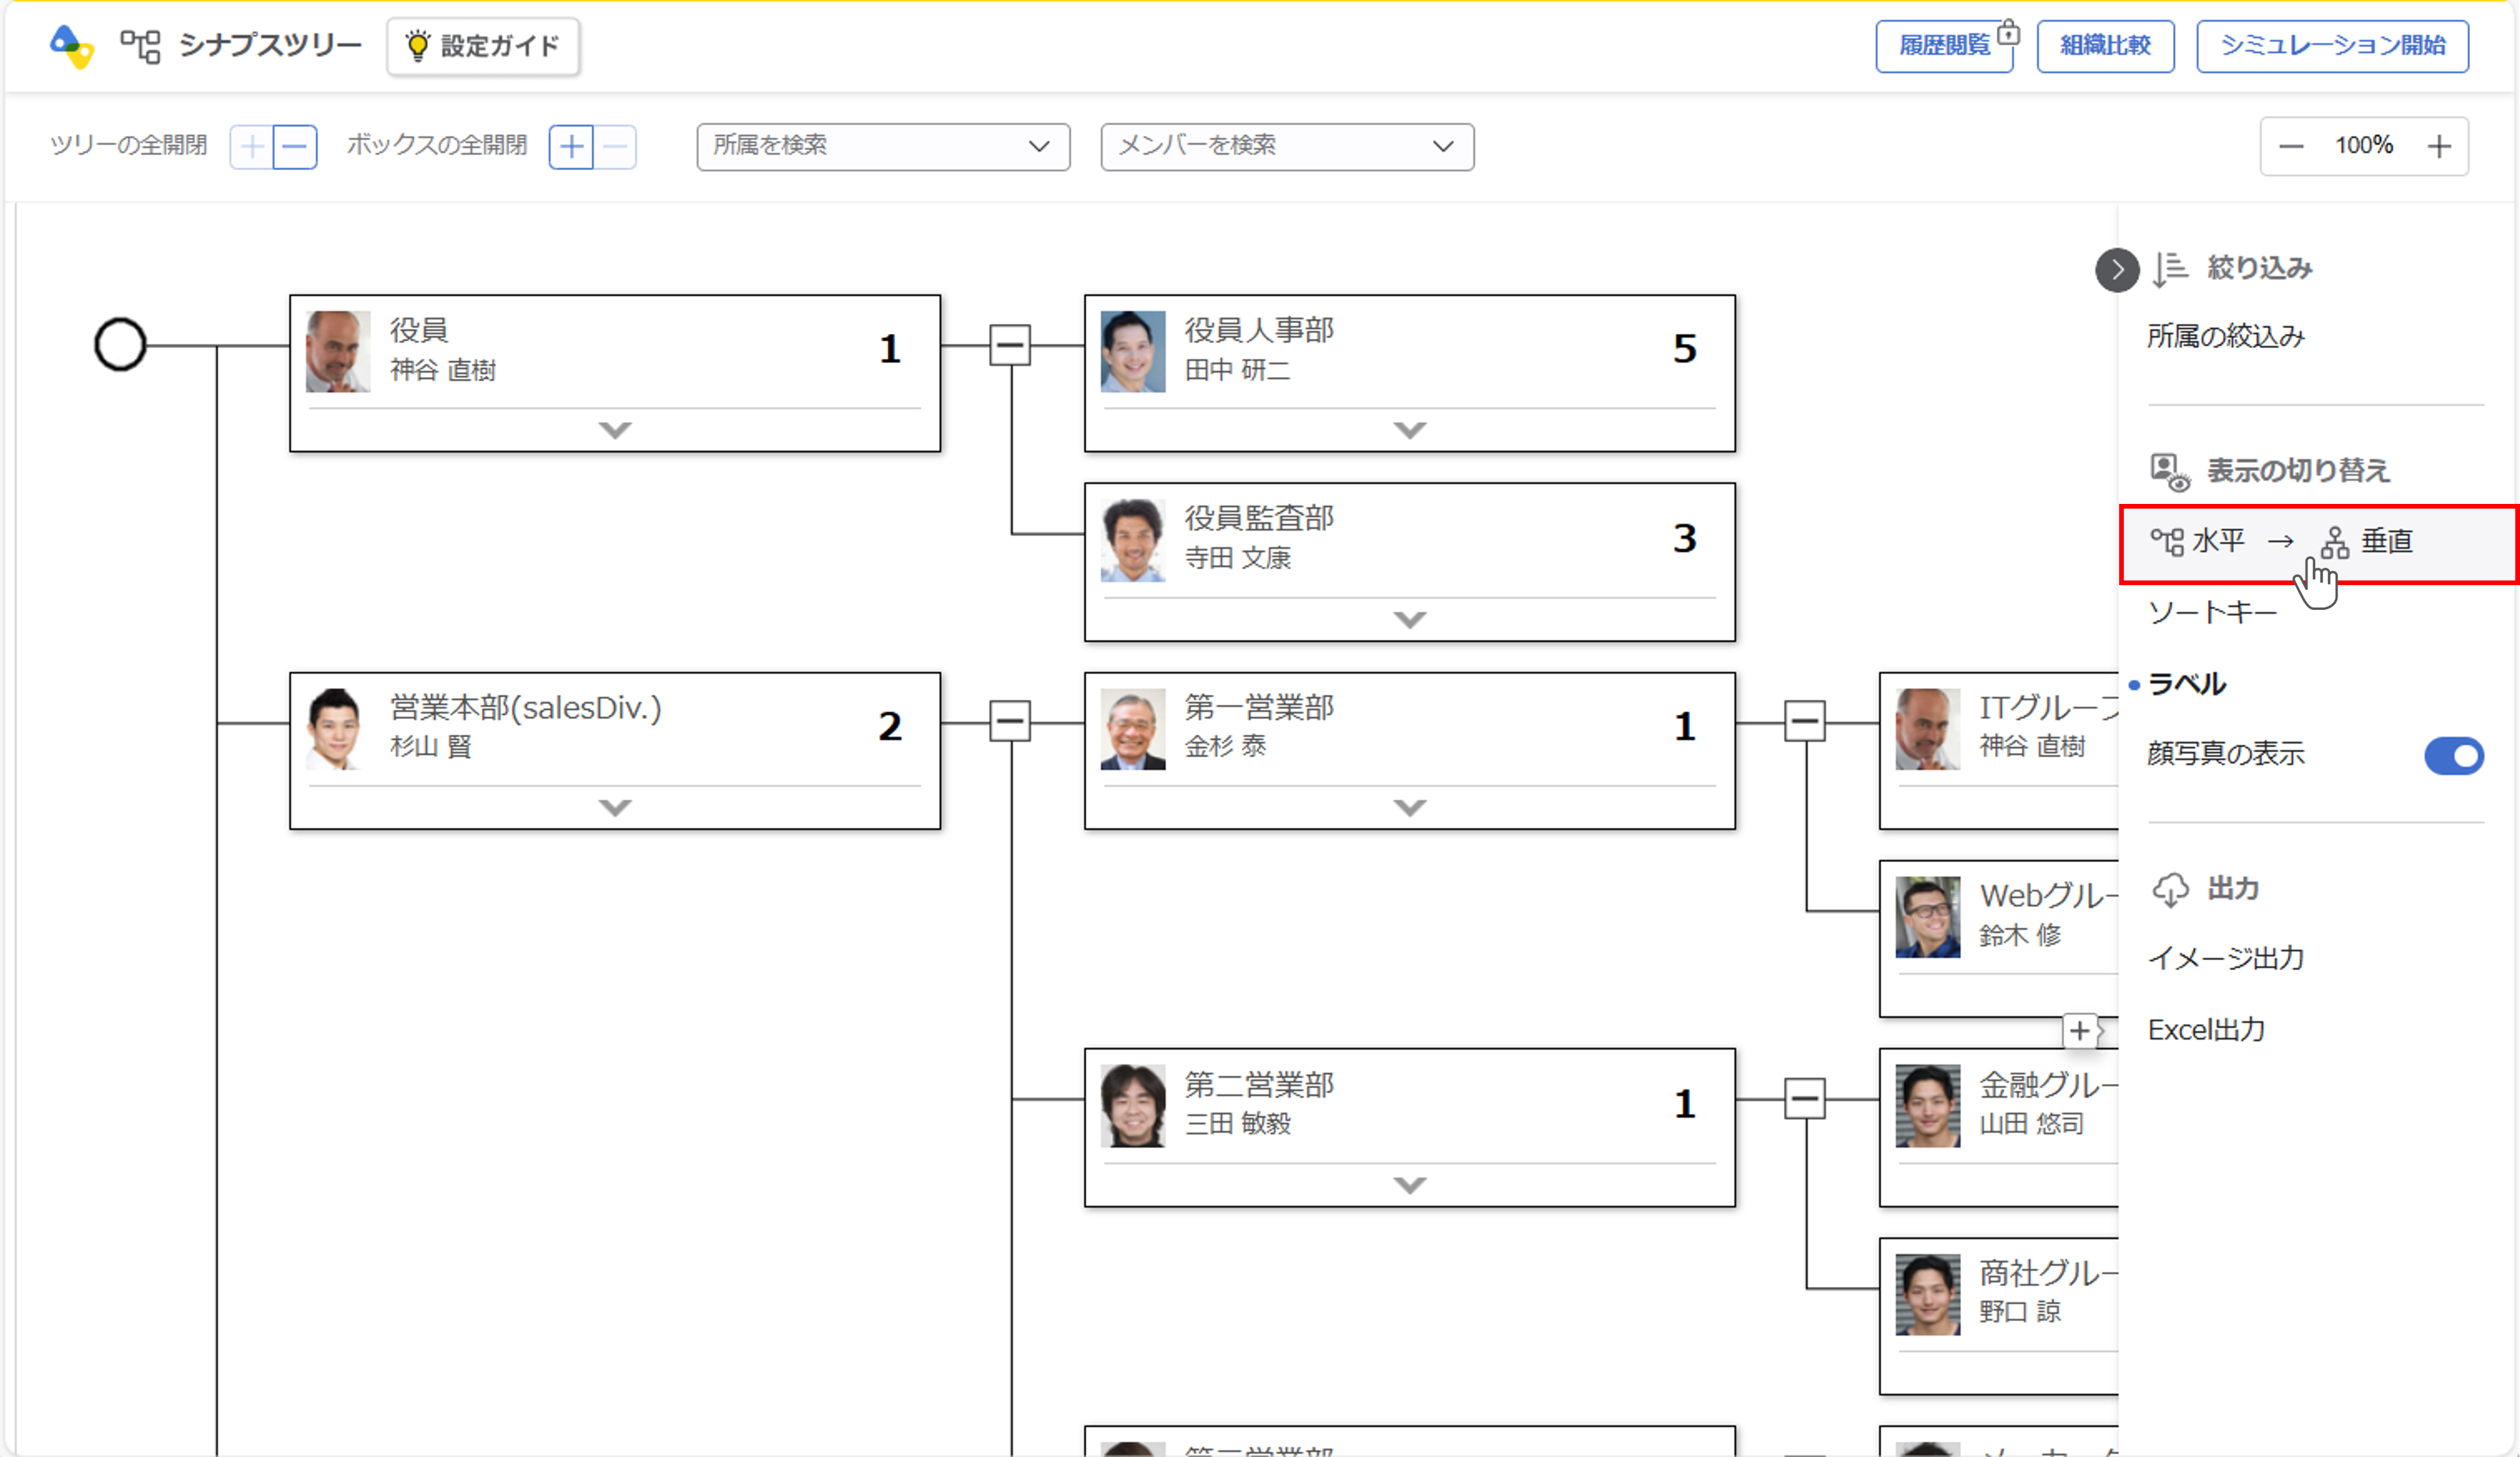Click the tree expand-all plus icon

[x=252, y=147]
